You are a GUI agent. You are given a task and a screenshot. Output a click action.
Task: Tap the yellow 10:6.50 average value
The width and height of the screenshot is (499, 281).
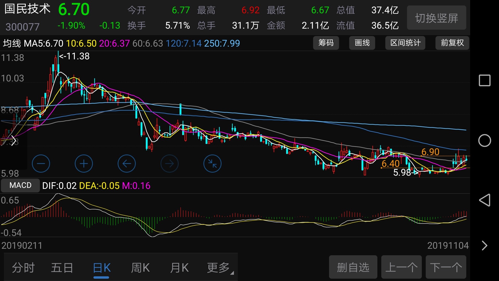coord(81,43)
